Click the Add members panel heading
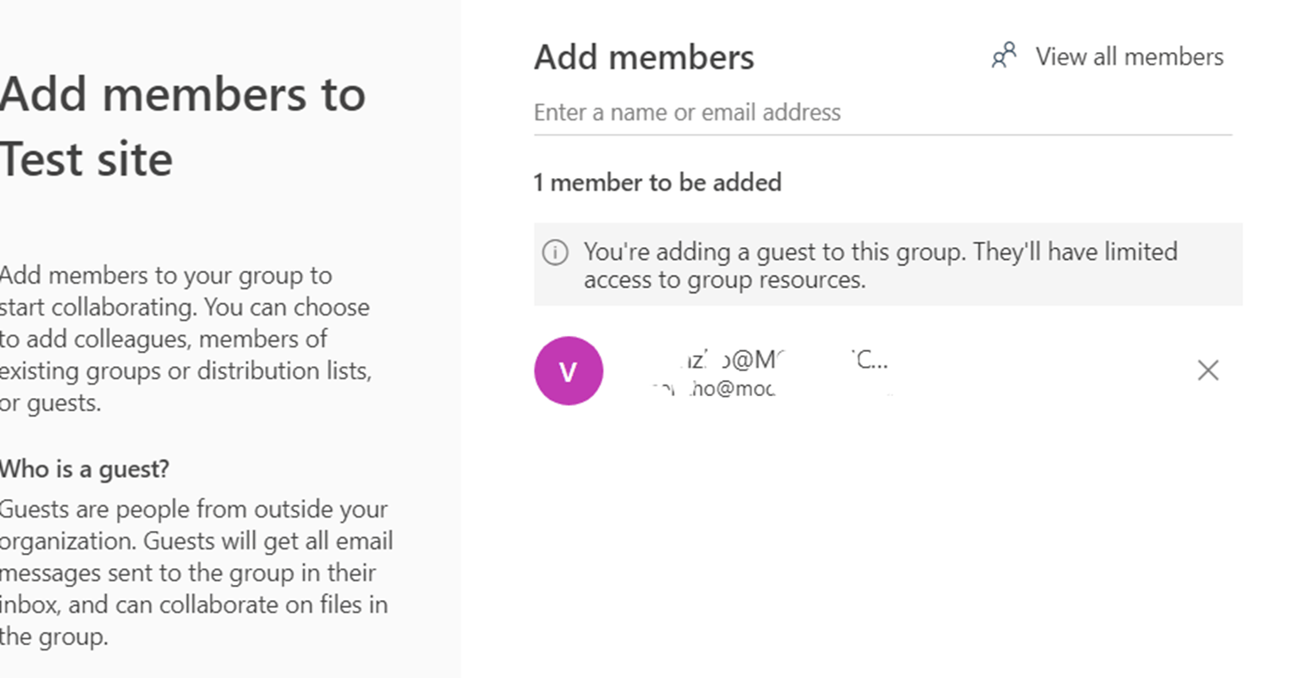The image size is (1290, 678). click(644, 58)
